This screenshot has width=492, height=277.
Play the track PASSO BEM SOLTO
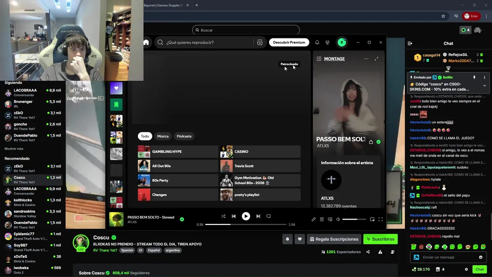coord(246,216)
